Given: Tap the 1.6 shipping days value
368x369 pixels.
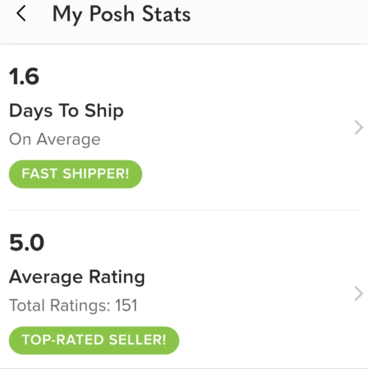Looking at the screenshot, I should (x=24, y=77).
